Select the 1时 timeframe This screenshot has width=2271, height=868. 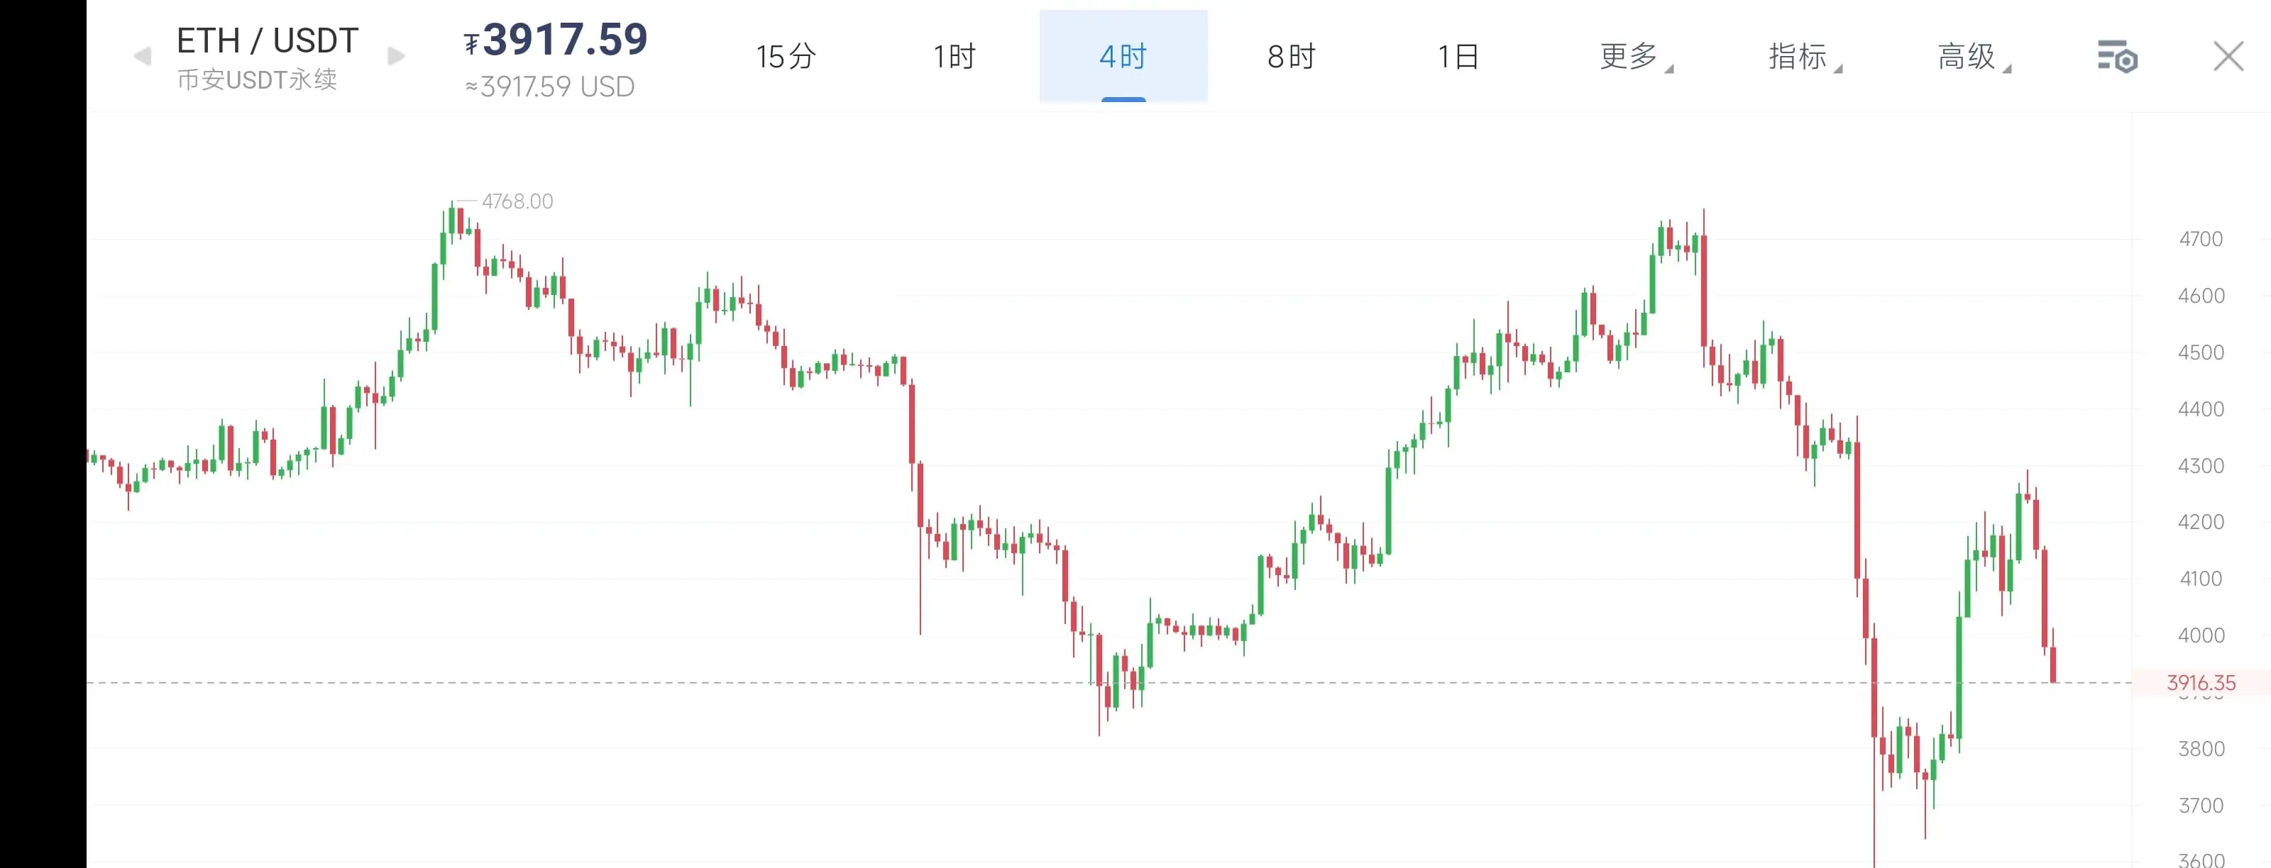(955, 57)
